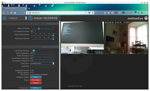Click the settings panel toggle icon
This screenshot has width=150, height=91.
pyautogui.click(x=4, y=18)
